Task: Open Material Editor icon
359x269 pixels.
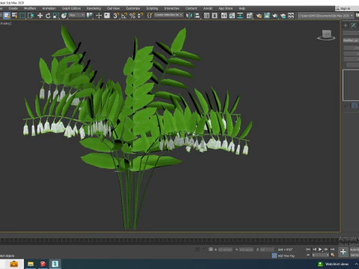Action: tap(250, 16)
